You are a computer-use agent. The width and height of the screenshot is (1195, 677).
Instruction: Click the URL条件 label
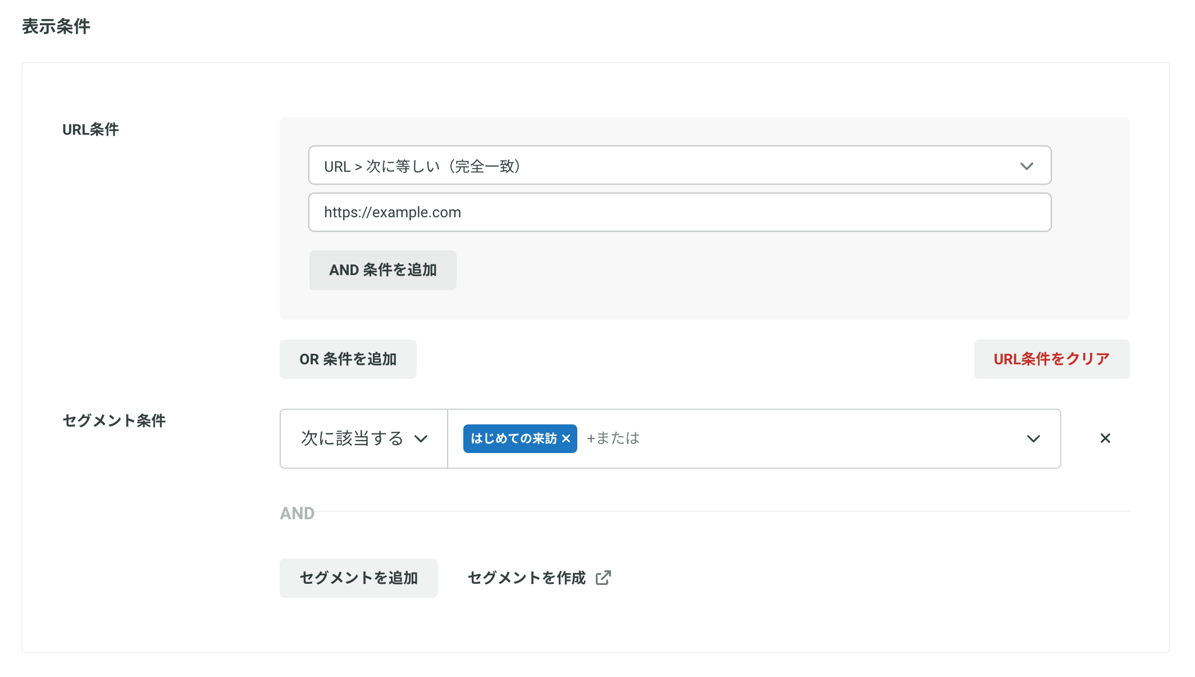tap(90, 130)
